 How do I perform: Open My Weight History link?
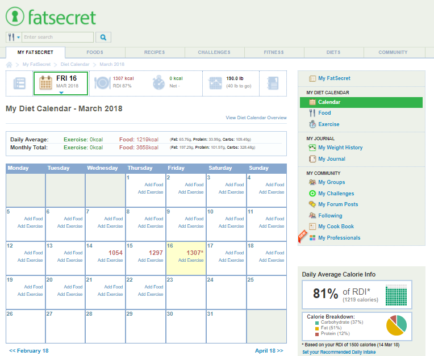pyautogui.click(x=340, y=148)
